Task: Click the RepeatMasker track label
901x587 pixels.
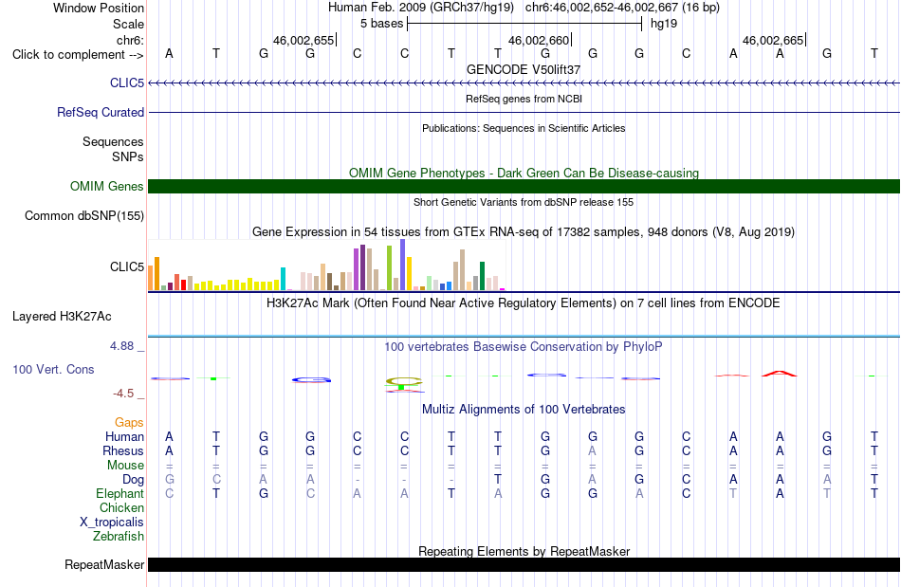Action: 104,564
